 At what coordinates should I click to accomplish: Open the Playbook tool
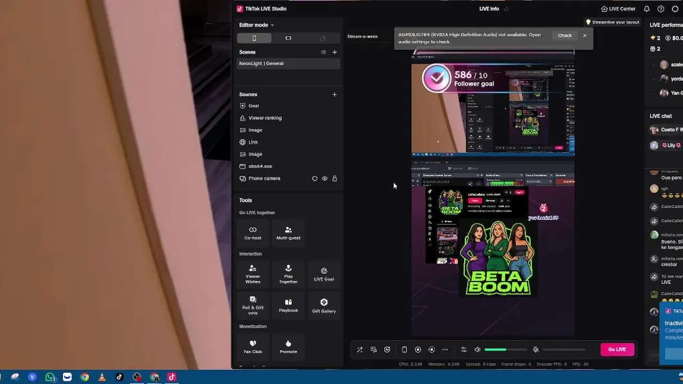coord(288,306)
